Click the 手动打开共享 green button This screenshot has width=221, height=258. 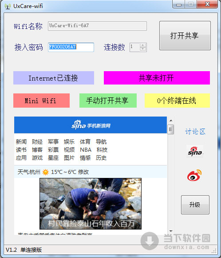108,101
